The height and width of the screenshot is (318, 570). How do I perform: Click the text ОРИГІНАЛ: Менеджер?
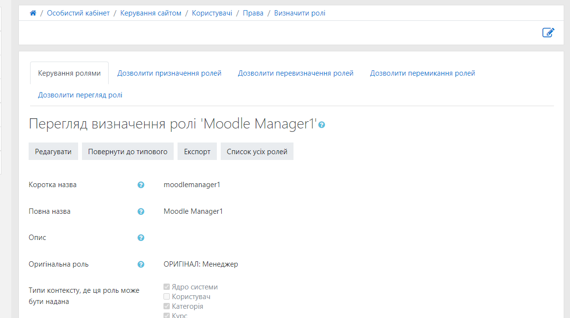click(201, 264)
